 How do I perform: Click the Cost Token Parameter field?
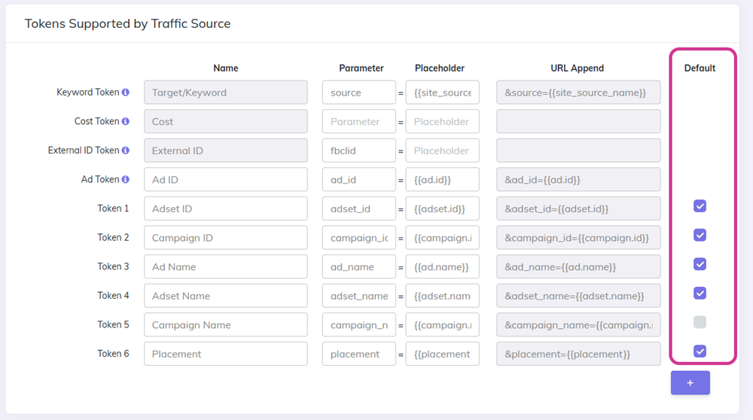coord(358,121)
